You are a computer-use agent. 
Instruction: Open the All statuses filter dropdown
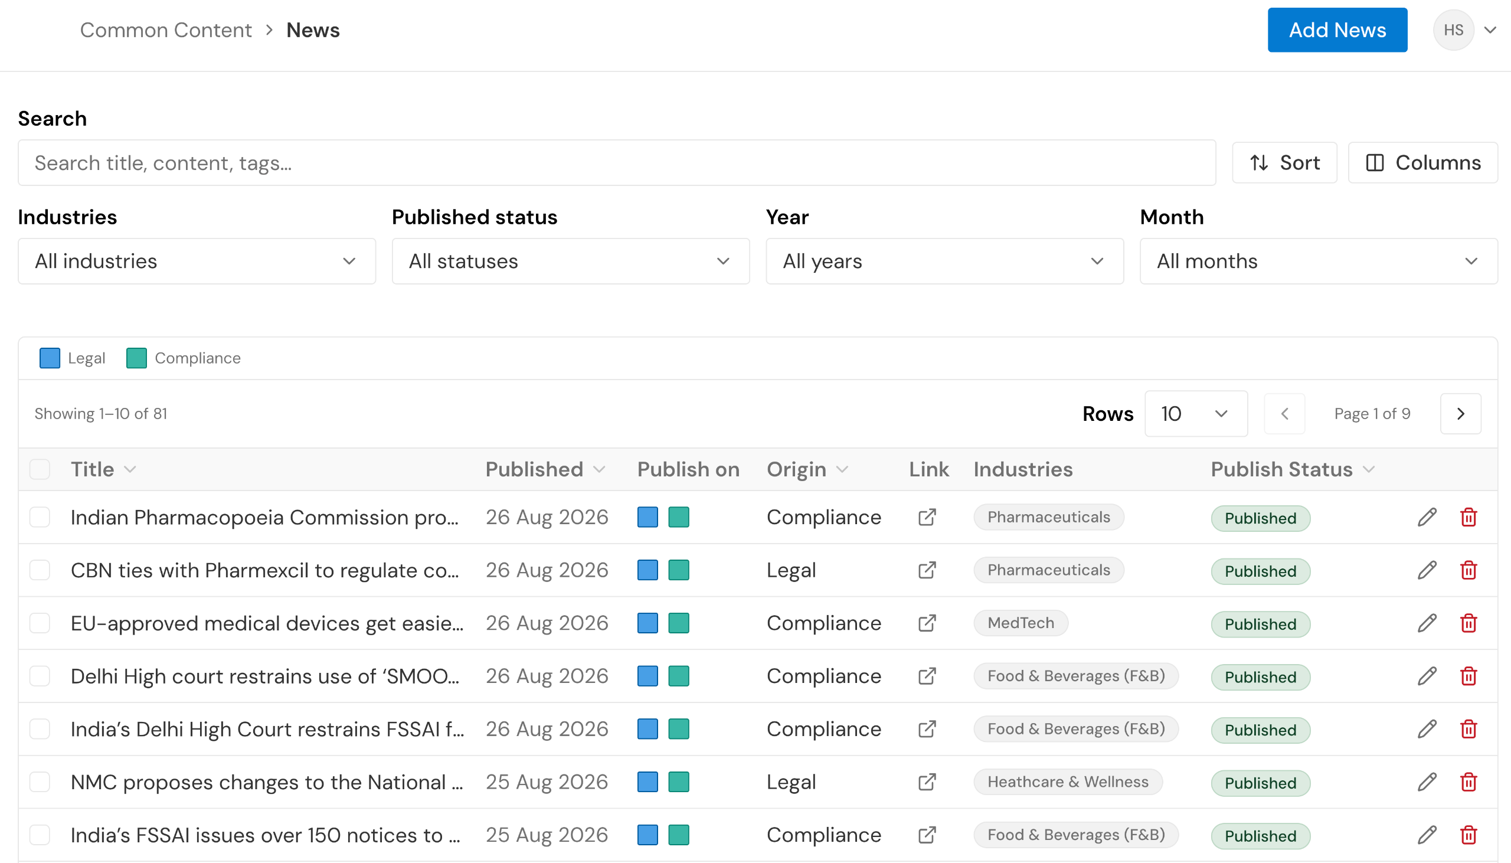(571, 261)
